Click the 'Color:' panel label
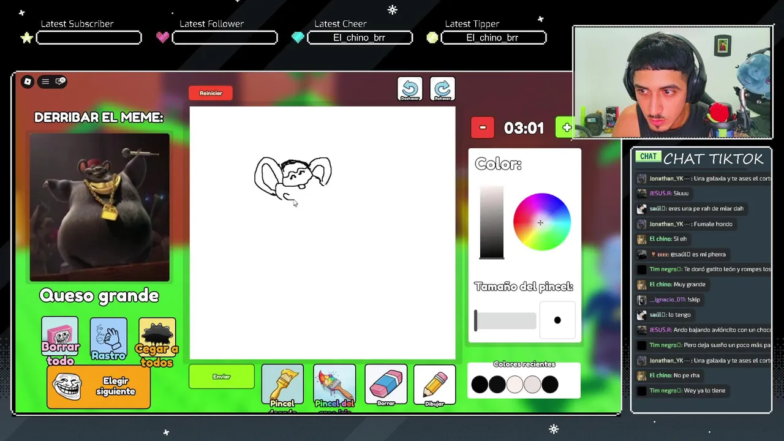784x441 pixels. point(498,164)
